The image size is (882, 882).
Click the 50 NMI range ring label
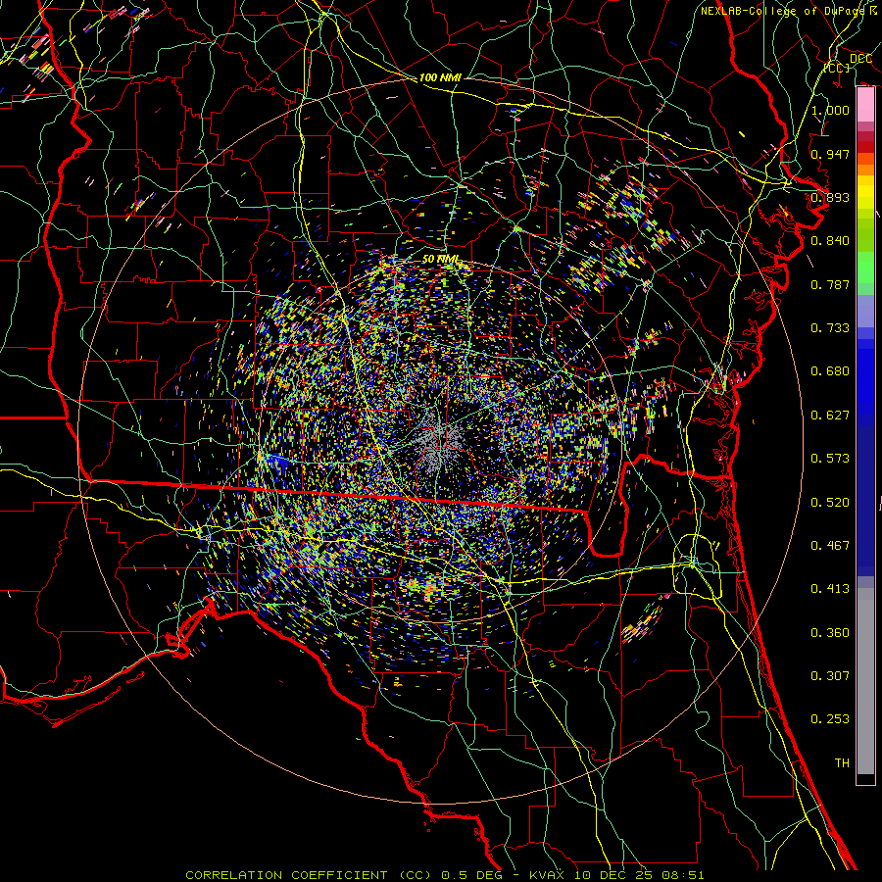coord(440,260)
